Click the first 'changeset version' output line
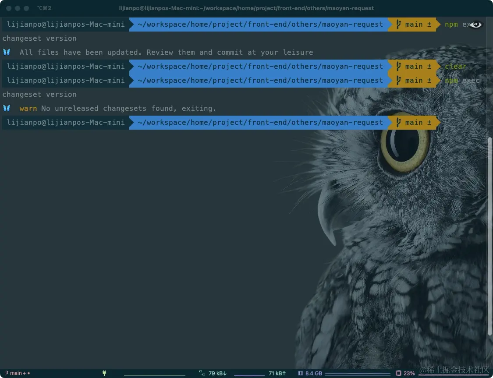This screenshot has height=378, width=493. pyautogui.click(x=39, y=39)
